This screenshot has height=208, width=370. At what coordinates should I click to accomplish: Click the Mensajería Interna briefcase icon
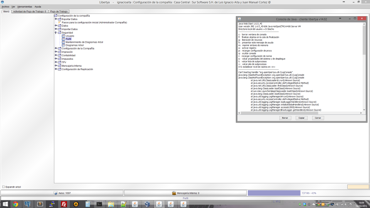click(x=174, y=193)
